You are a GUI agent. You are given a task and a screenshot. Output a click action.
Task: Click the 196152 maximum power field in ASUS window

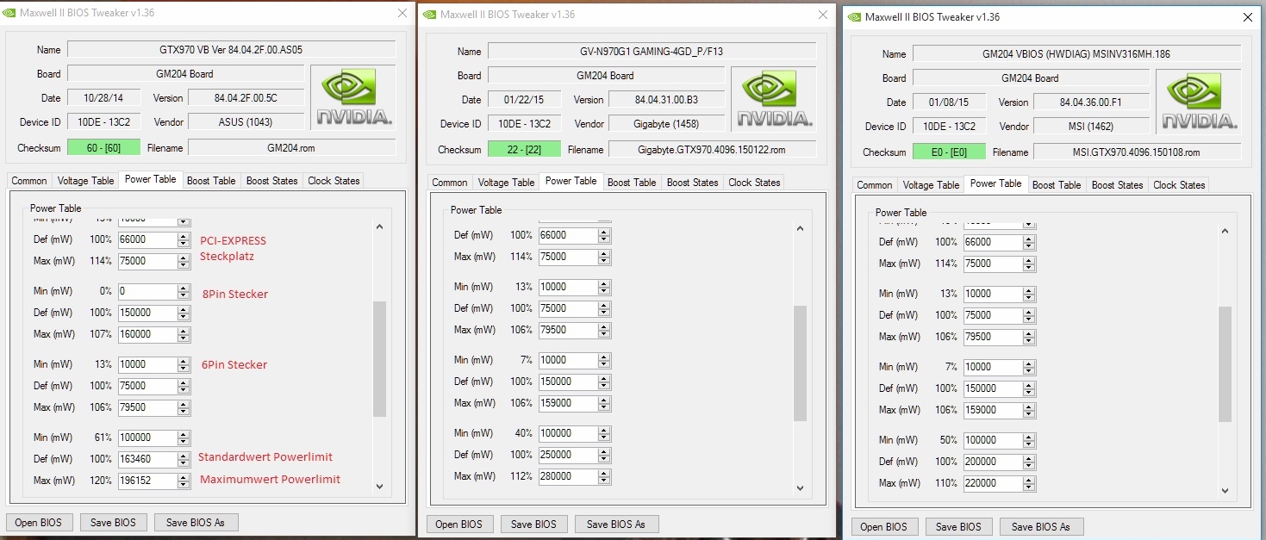pos(147,481)
